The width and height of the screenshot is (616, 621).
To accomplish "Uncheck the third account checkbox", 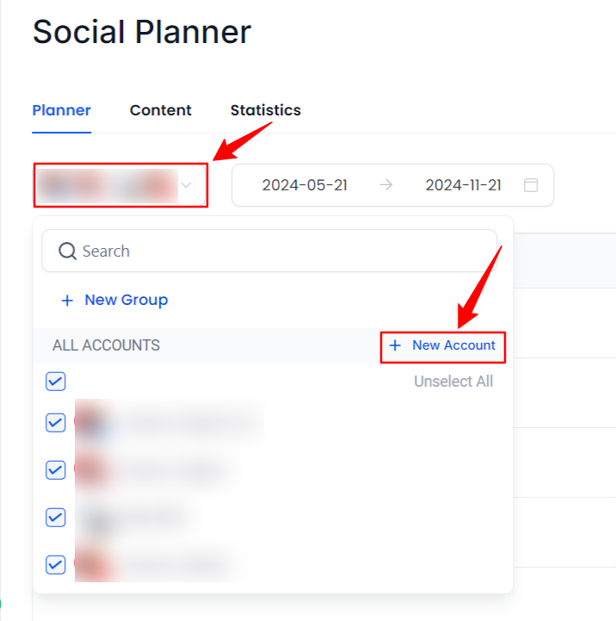I will [x=55, y=518].
